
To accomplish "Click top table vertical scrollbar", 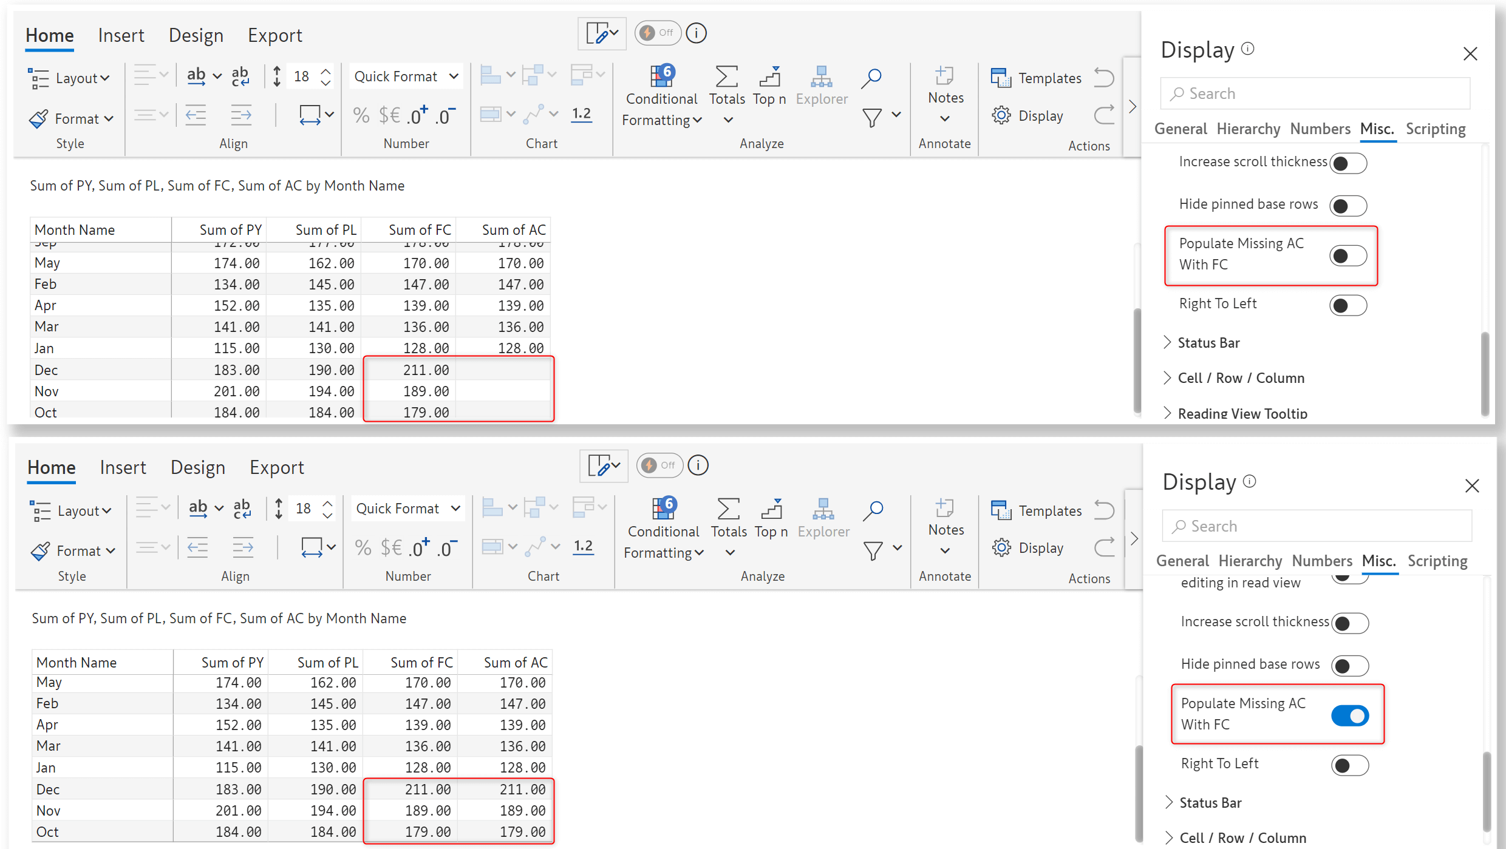I will (1137, 360).
